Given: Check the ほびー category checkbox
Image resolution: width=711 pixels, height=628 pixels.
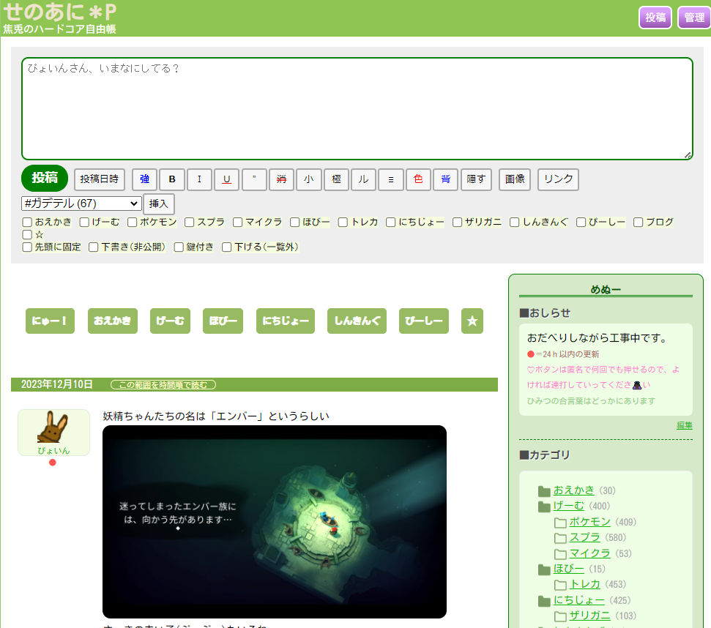Looking at the screenshot, I should 295,222.
